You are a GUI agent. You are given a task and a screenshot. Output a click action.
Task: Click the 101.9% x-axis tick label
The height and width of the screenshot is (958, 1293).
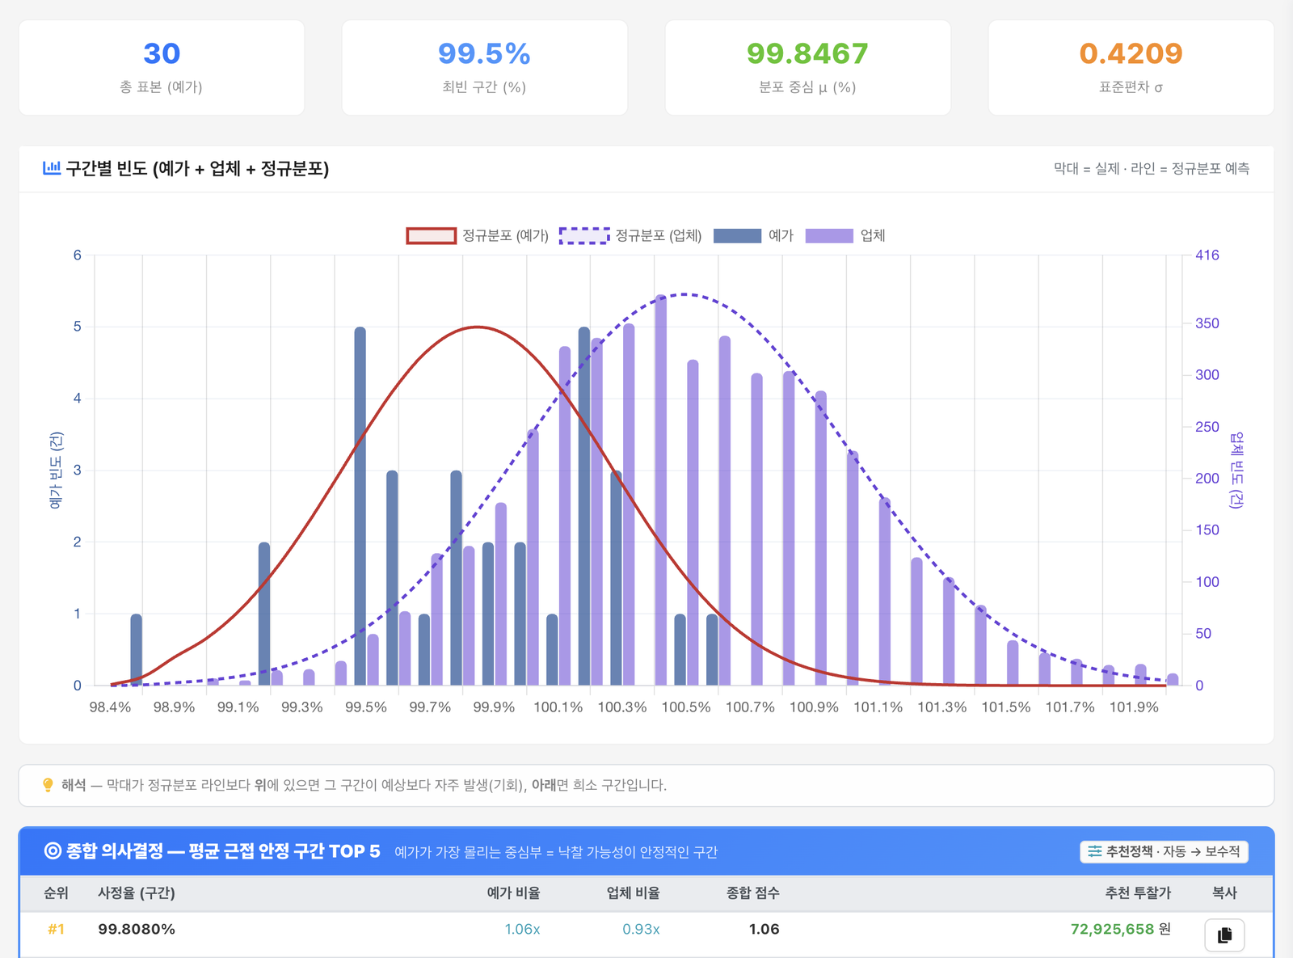pos(1134,707)
